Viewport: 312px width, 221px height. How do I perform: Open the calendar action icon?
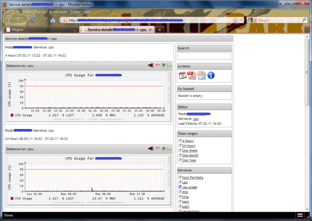[x=183, y=76]
